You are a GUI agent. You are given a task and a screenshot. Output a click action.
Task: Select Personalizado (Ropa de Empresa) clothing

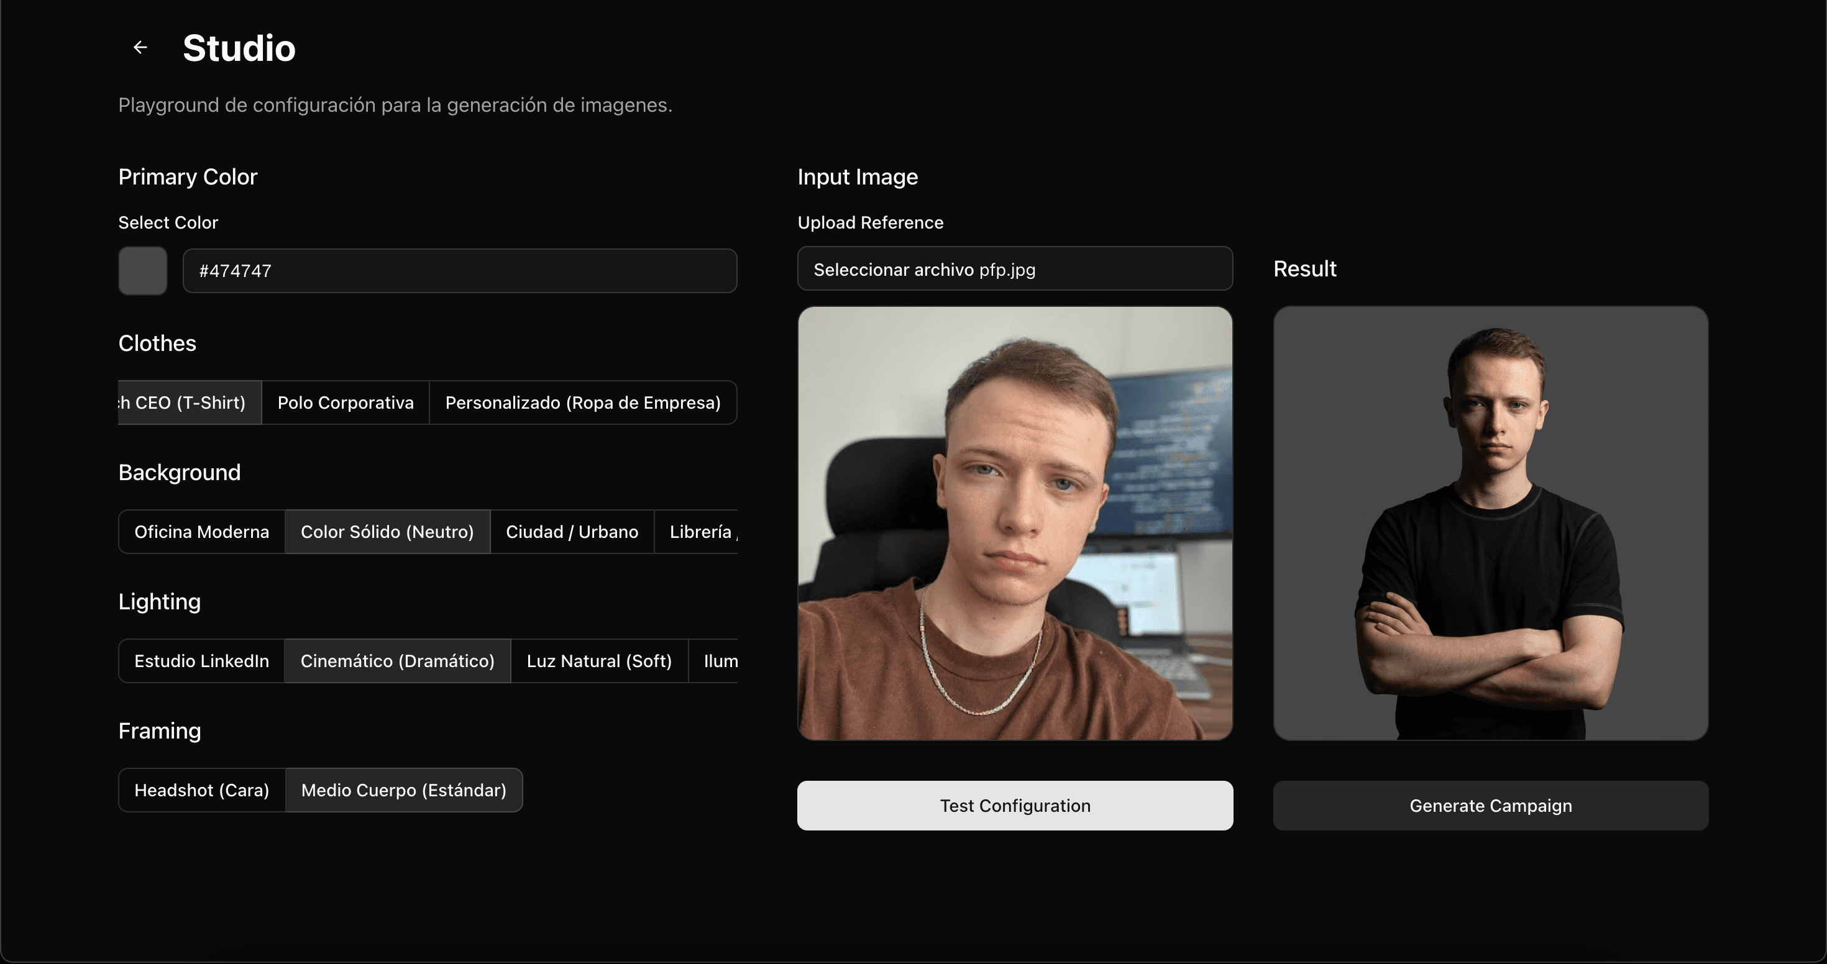coord(583,402)
